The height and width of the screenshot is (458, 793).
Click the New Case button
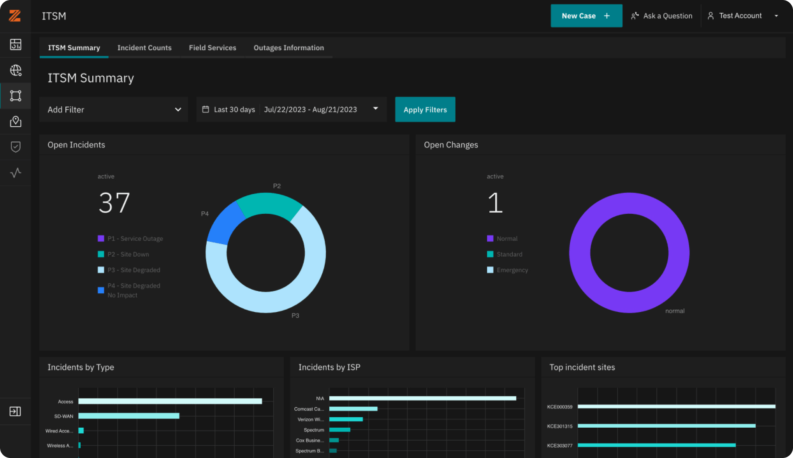(x=586, y=16)
